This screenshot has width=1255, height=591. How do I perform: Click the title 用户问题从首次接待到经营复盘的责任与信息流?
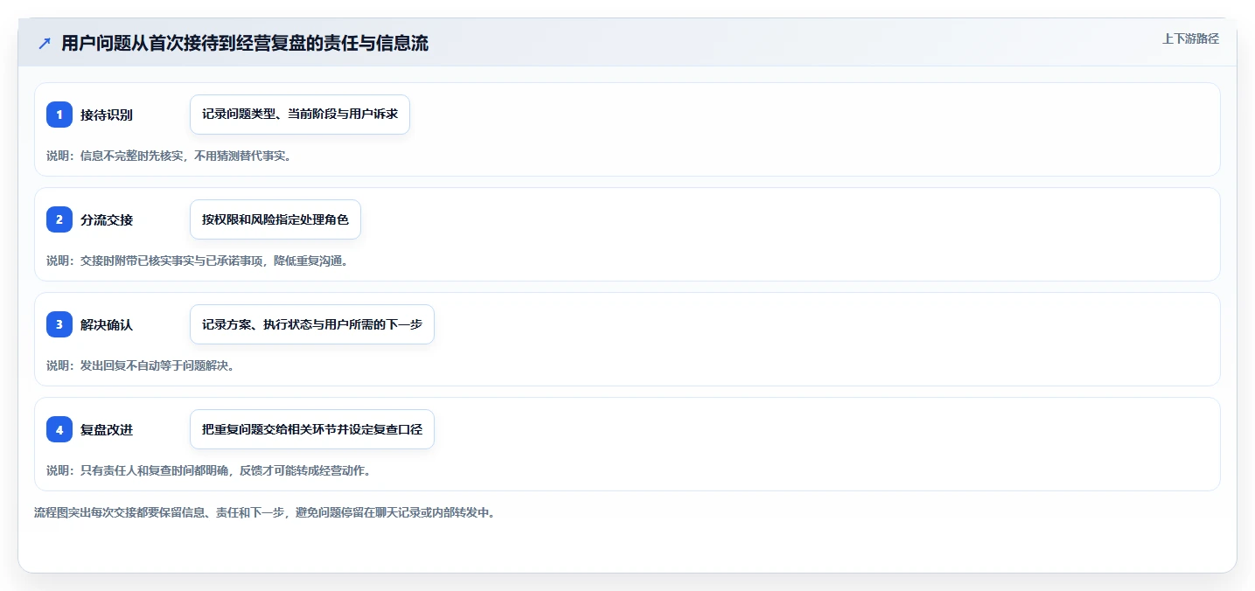coord(245,44)
